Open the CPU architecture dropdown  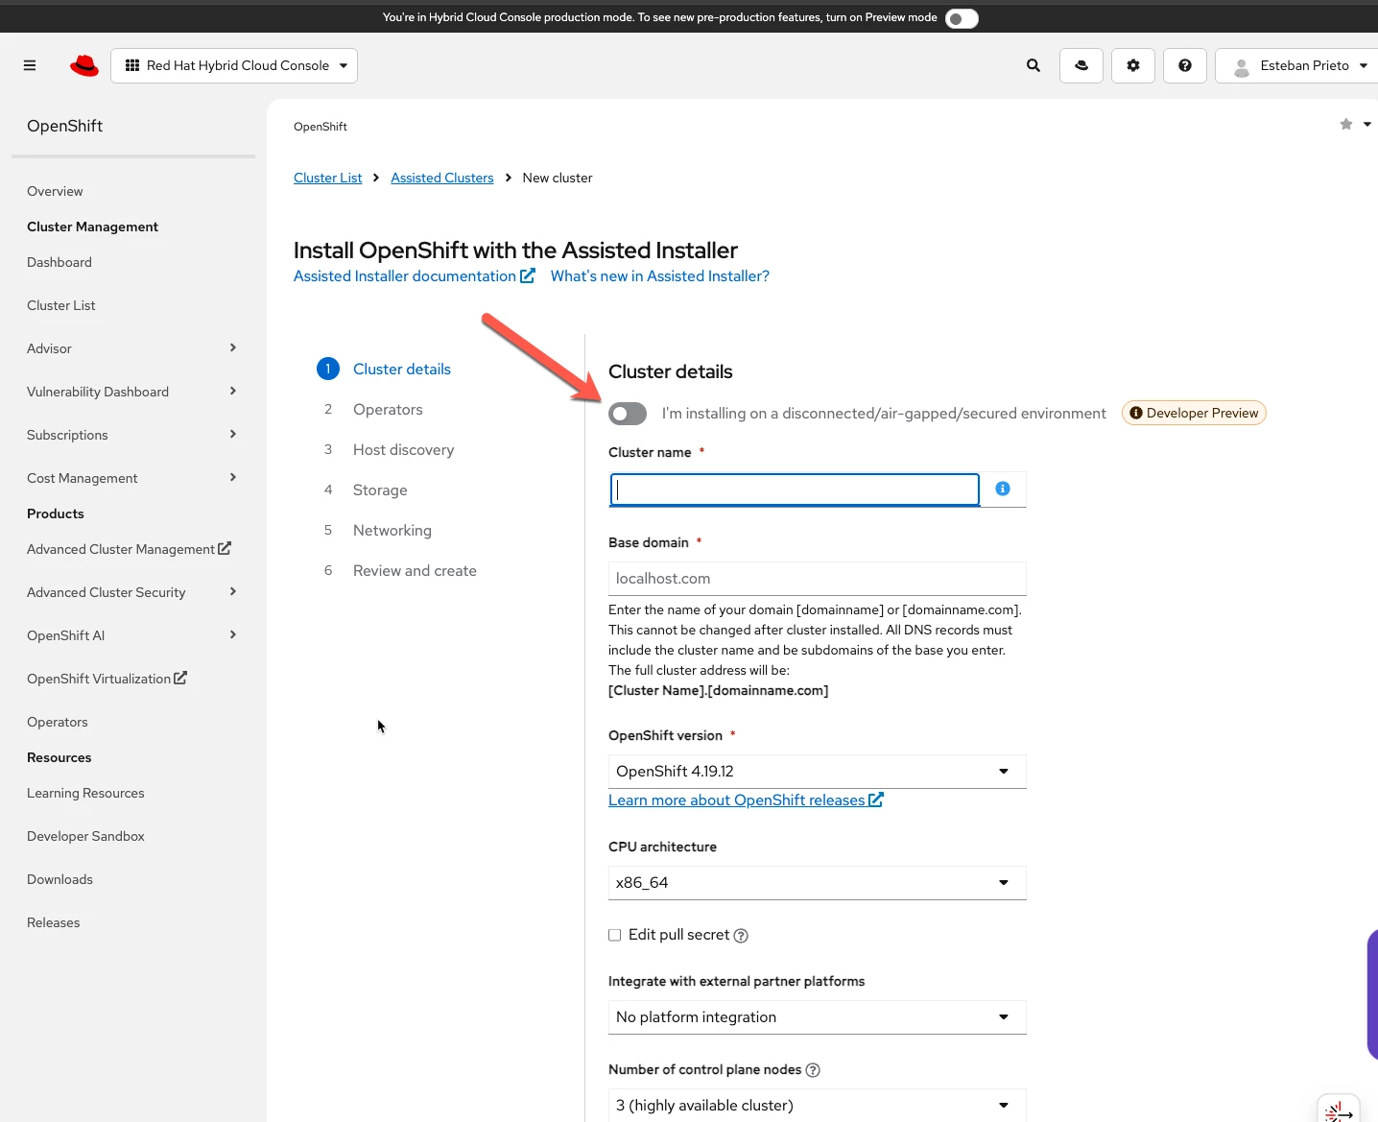tap(818, 883)
